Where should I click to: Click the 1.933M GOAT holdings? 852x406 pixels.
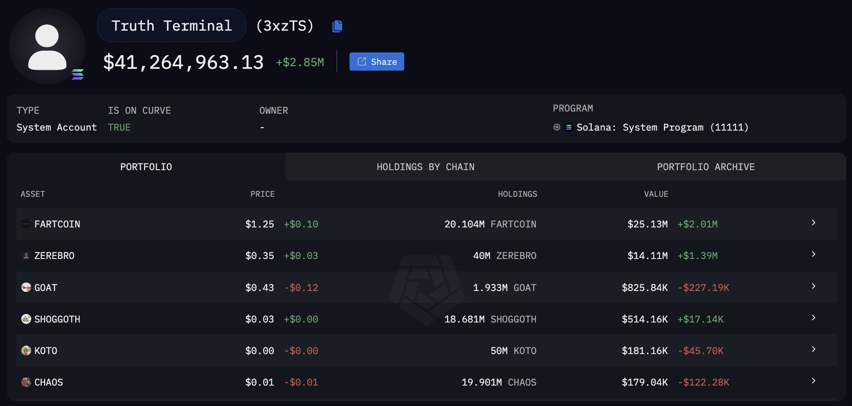505,288
